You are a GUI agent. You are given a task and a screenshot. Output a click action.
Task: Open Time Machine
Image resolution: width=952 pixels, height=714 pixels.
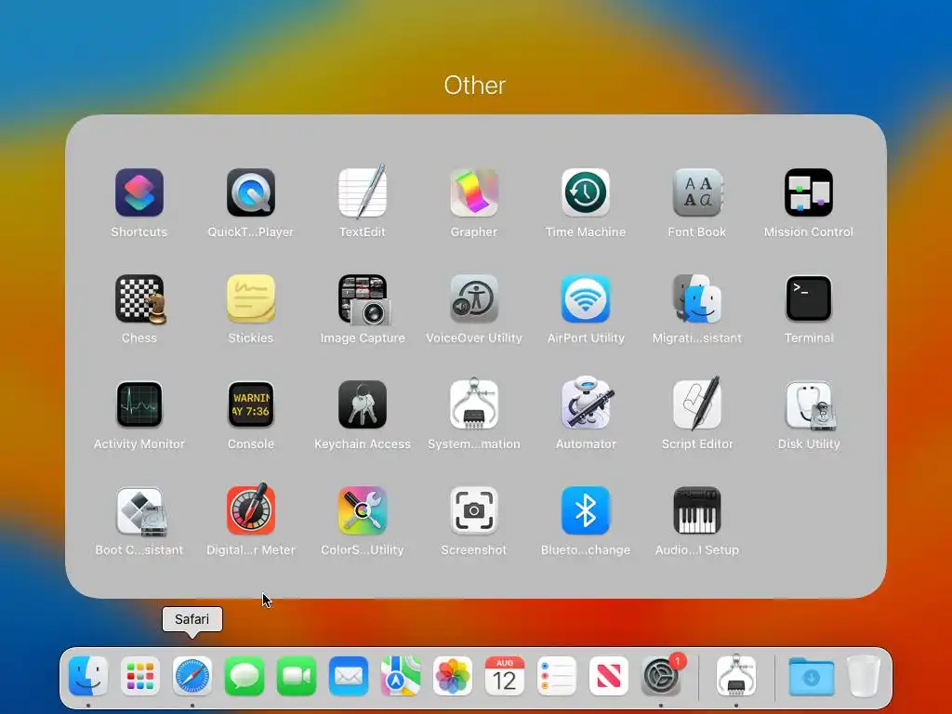586,193
